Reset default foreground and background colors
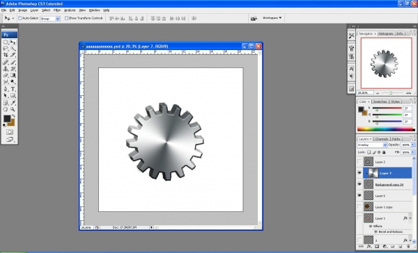The image size is (418, 253). point(5,125)
